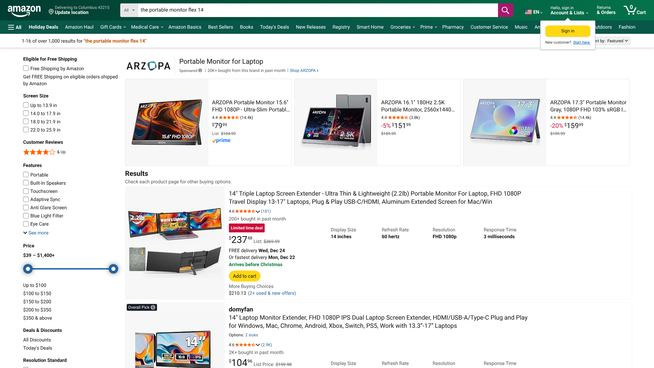The image size is (654, 368).
Task: Switch to the Best Sellers section
Action: (x=220, y=27)
